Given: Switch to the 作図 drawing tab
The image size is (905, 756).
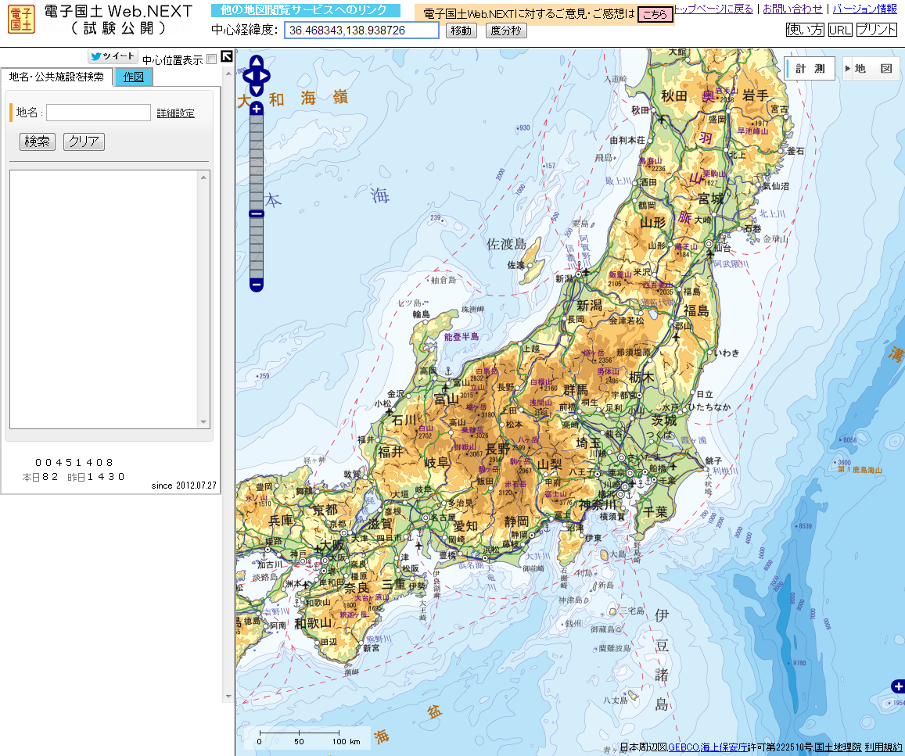Looking at the screenshot, I should point(132,77).
